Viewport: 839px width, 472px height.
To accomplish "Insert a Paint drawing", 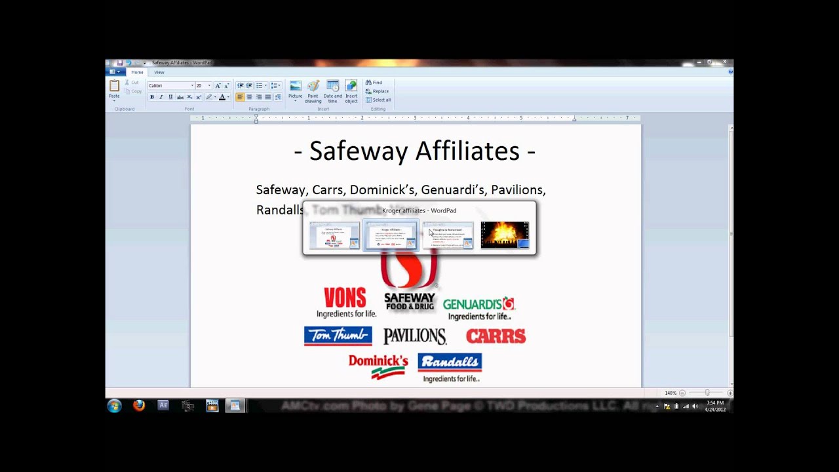I will coord(313,91).
